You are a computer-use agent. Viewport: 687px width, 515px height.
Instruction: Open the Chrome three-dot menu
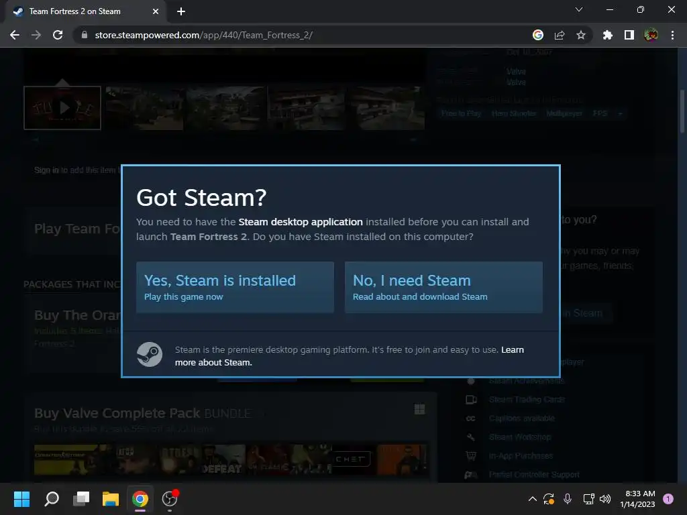pyautogui.click(x=672, y=35)
